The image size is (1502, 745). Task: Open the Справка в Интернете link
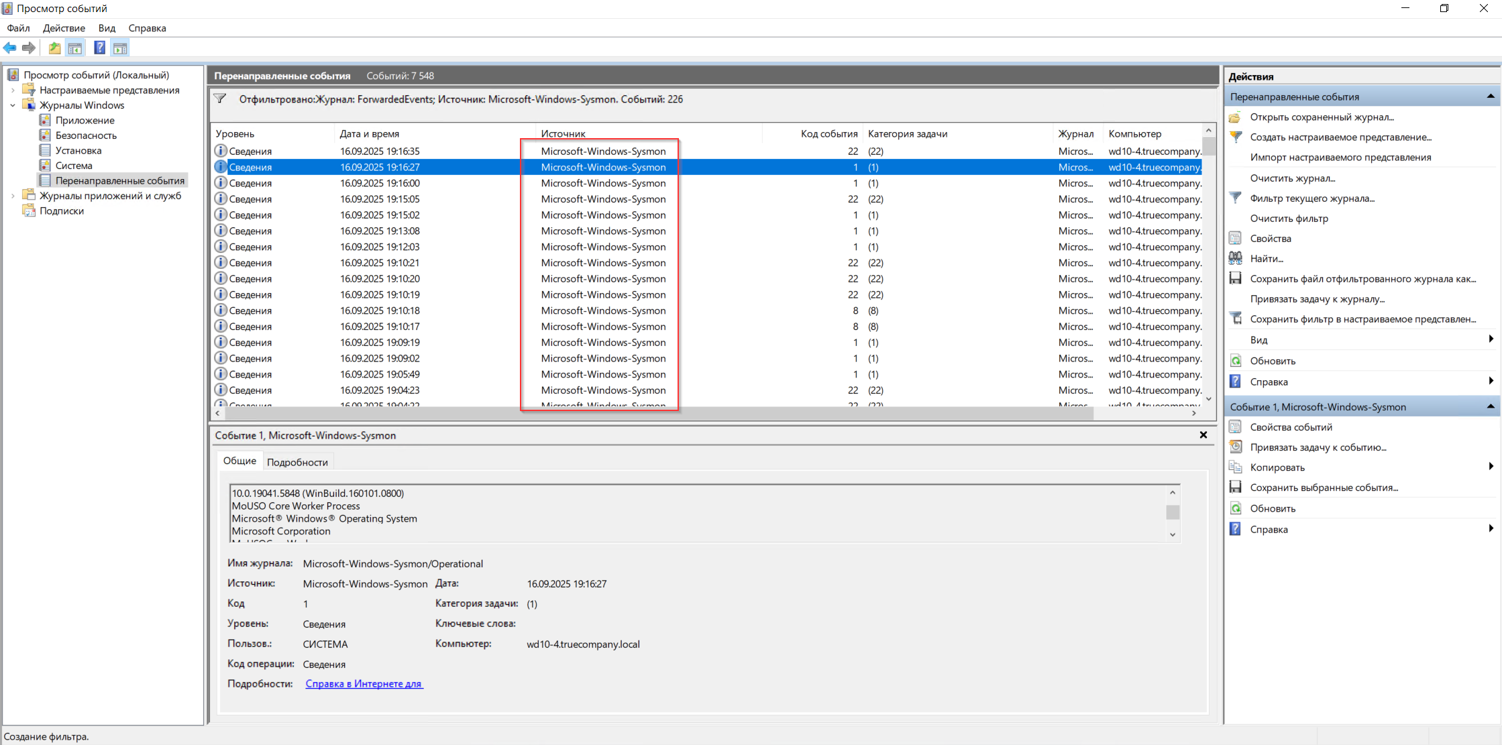(364, 684)
